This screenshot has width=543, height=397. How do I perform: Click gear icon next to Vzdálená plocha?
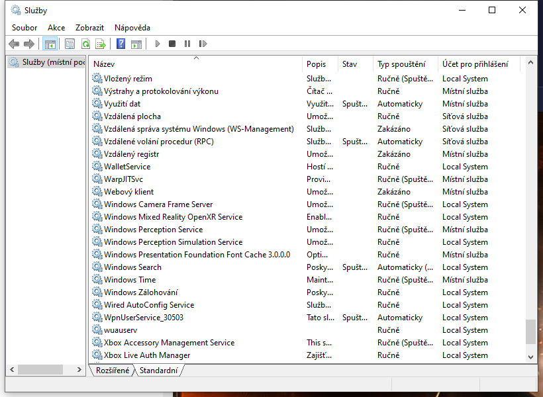(x=97, y=116)
